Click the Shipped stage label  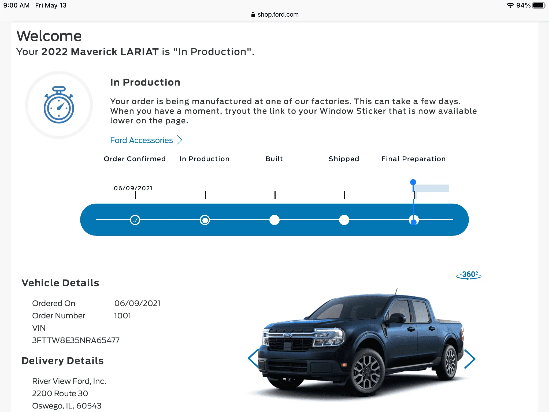(344, 159)
